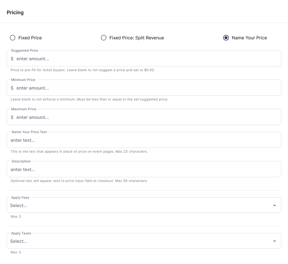Focus the Maximum Price amount field
Screen dimensions: 288x264
[144, 117]
